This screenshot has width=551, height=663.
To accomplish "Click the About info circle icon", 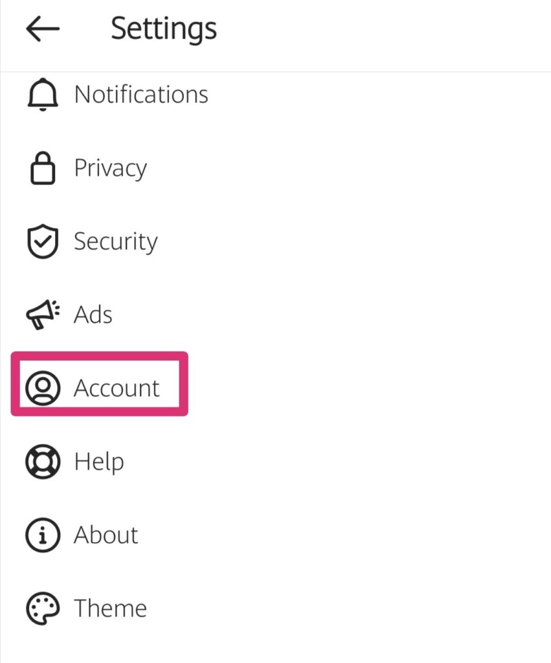I will coord(43,535).
